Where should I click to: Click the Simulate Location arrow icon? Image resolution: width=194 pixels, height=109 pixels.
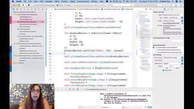(82, 89)
